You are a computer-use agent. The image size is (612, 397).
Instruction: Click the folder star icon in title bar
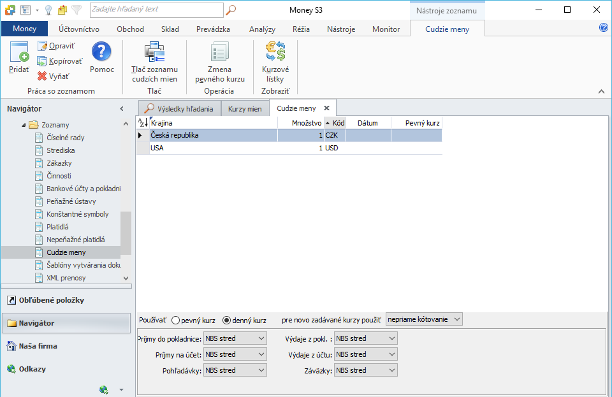[x=62, y=10]
